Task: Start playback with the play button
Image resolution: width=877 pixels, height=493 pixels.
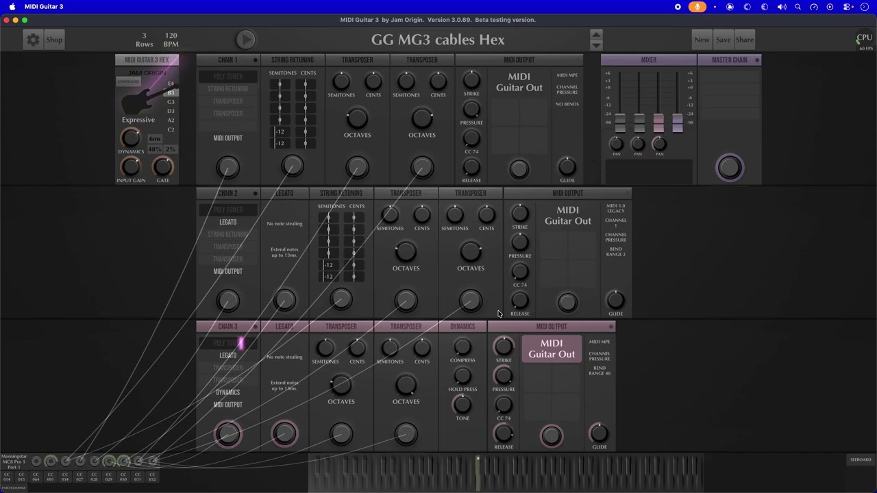Action: (x=245, y=40)
